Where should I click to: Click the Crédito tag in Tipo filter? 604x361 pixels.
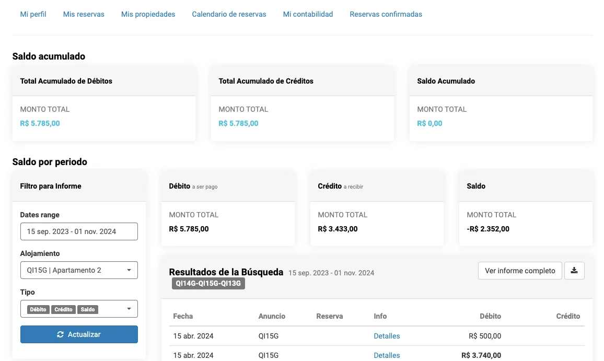pyautogui.click(x=63, y=309)
